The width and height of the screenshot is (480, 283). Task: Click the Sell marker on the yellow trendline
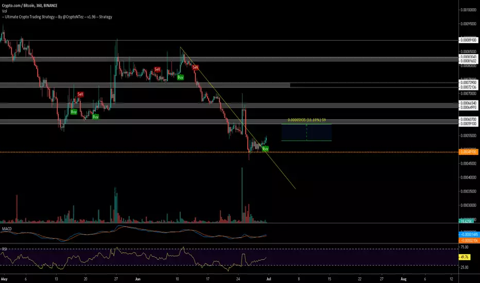pos(195,67)
